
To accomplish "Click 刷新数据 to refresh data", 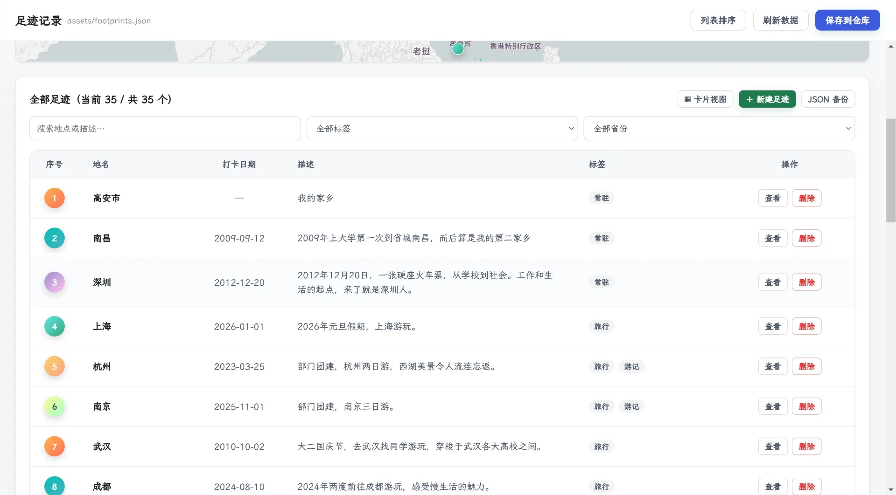I will coord(780,20).
